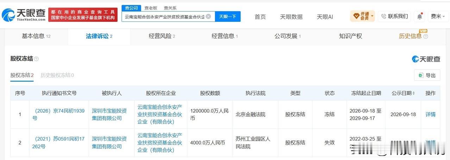This screenshot has height=160, width=450.
Task: Select the 股权冻结 2 sub-tab
Action: click(x=22, y=75)
